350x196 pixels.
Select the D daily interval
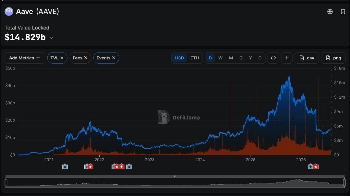pos(210,58)
